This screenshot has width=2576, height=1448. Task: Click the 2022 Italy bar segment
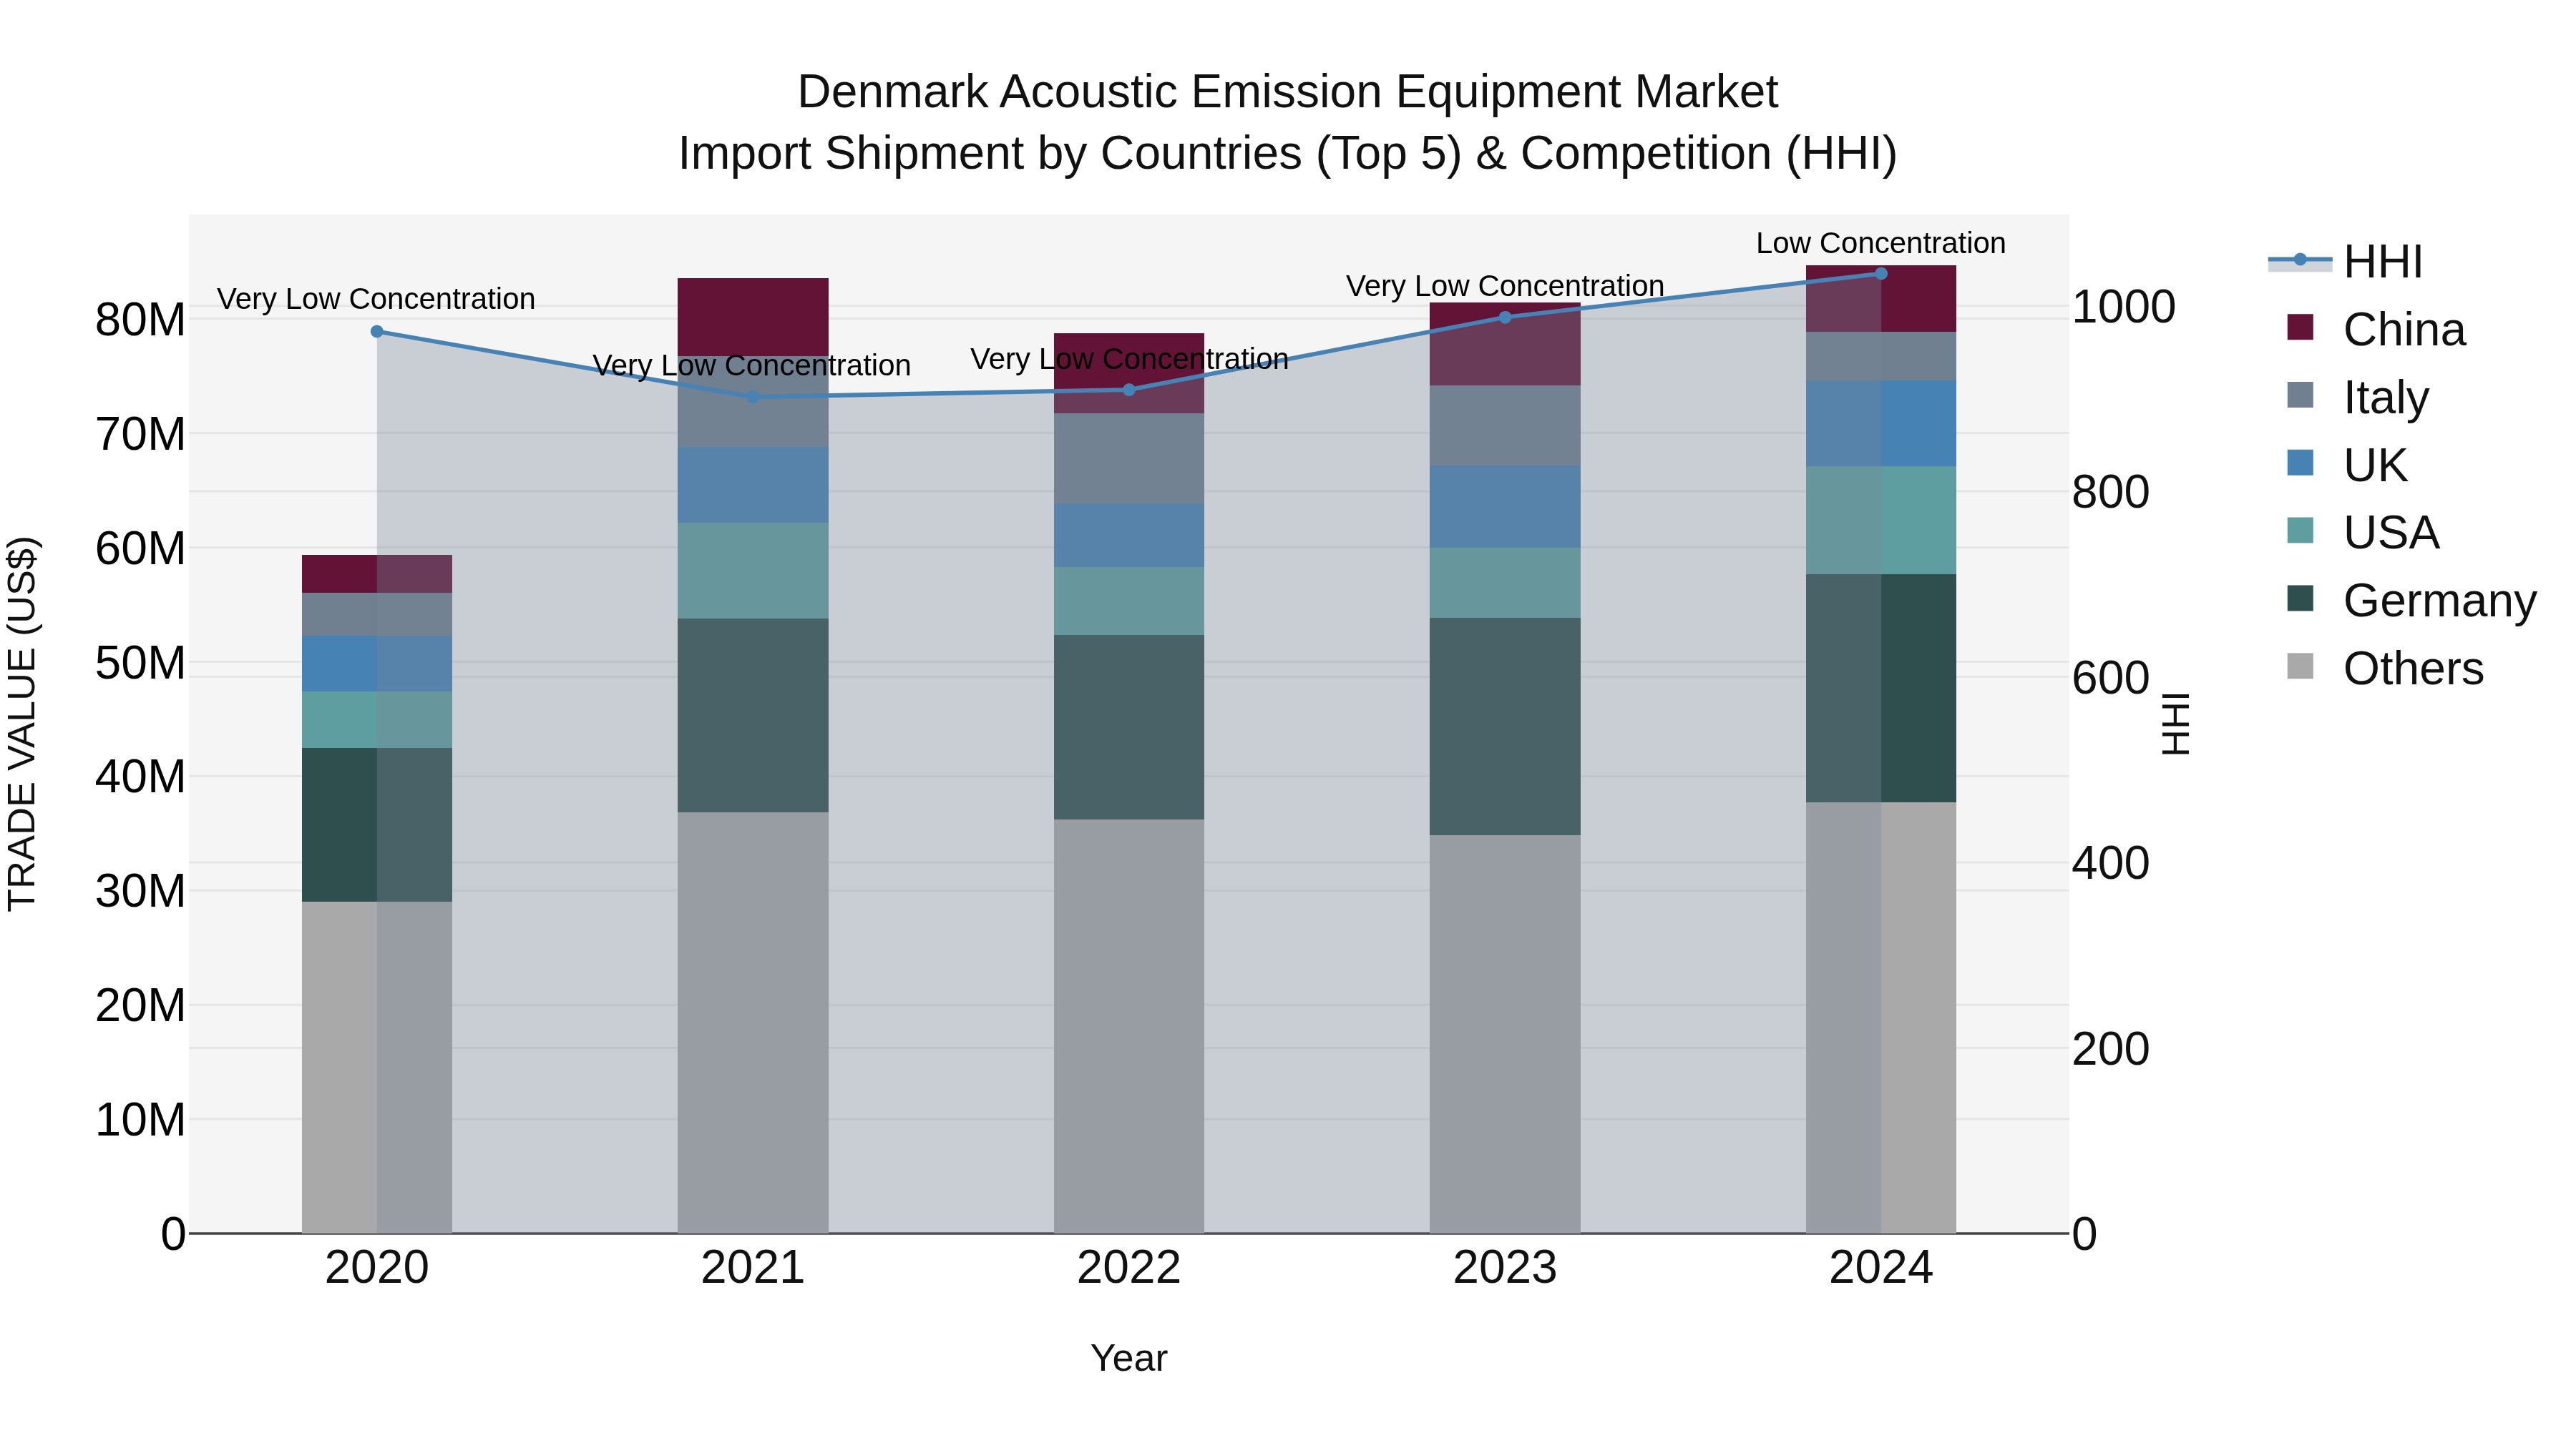click(x=1129, y=458)
